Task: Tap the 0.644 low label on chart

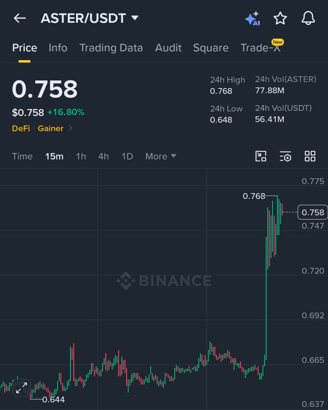Action: point(54,399)
